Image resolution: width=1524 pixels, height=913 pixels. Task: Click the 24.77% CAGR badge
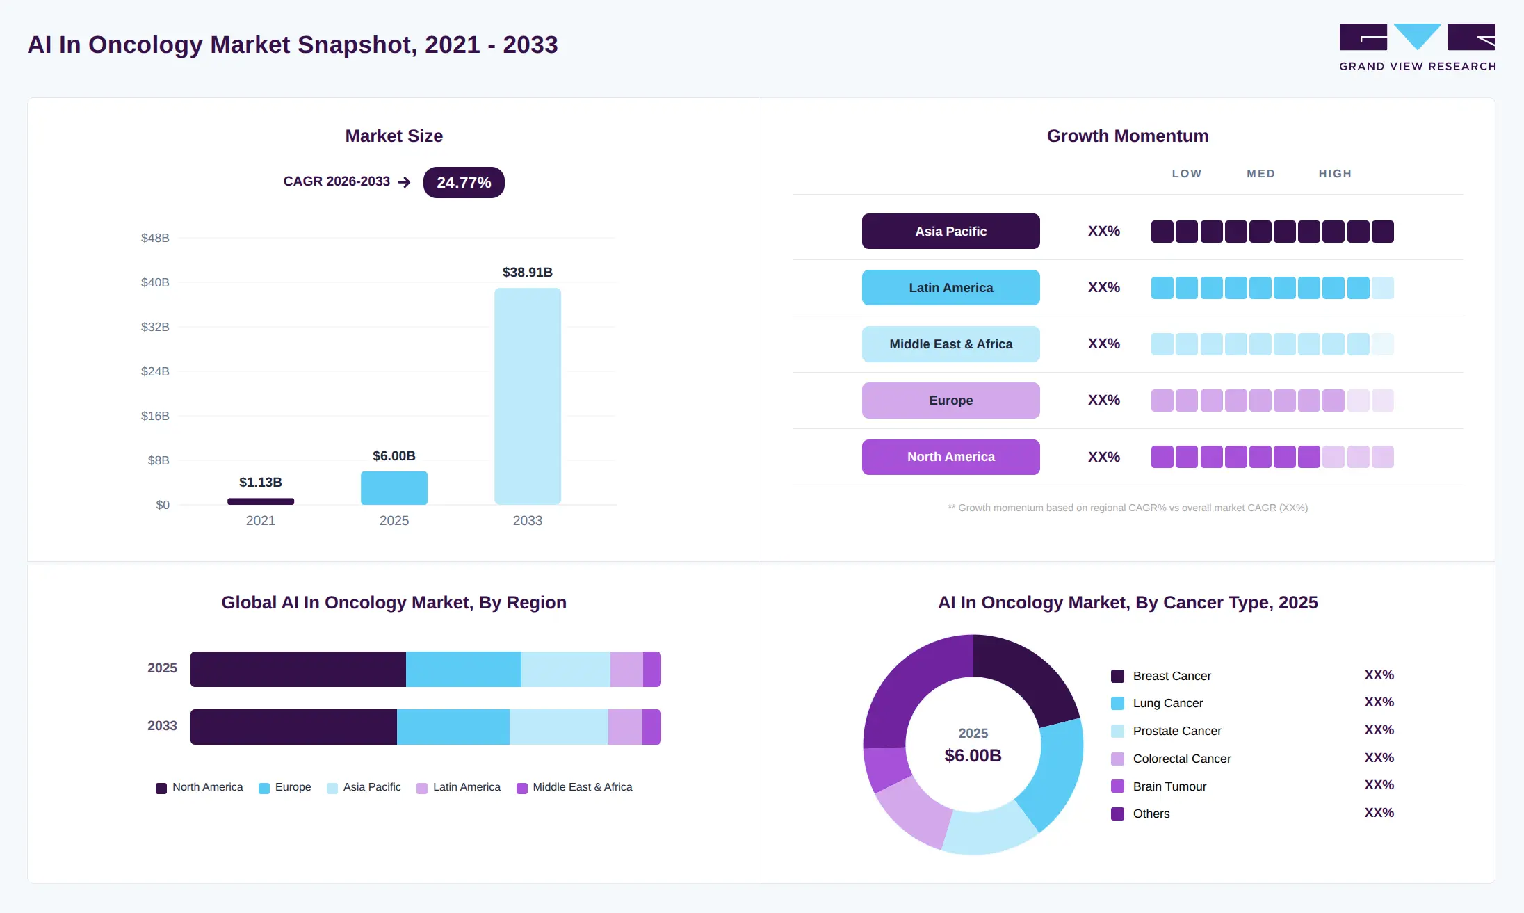click(x=464, y=182)
